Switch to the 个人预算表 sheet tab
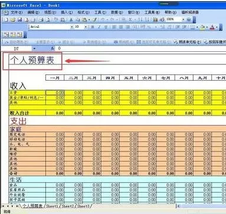226x214 pixels. (32, 206)
